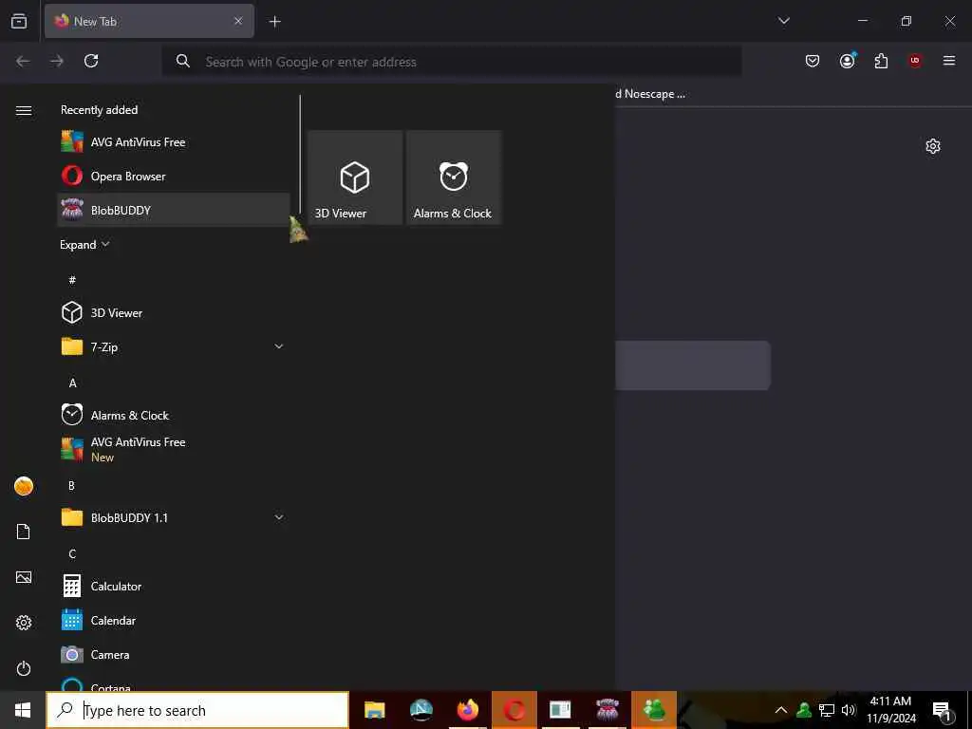972x729 pixels.
Task: Reload the page in Firefox
Action: tap(91, 61)
